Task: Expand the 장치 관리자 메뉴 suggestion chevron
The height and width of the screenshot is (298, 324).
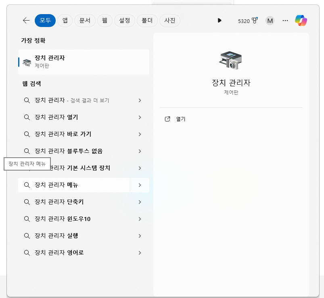Action: click(140, 185)
